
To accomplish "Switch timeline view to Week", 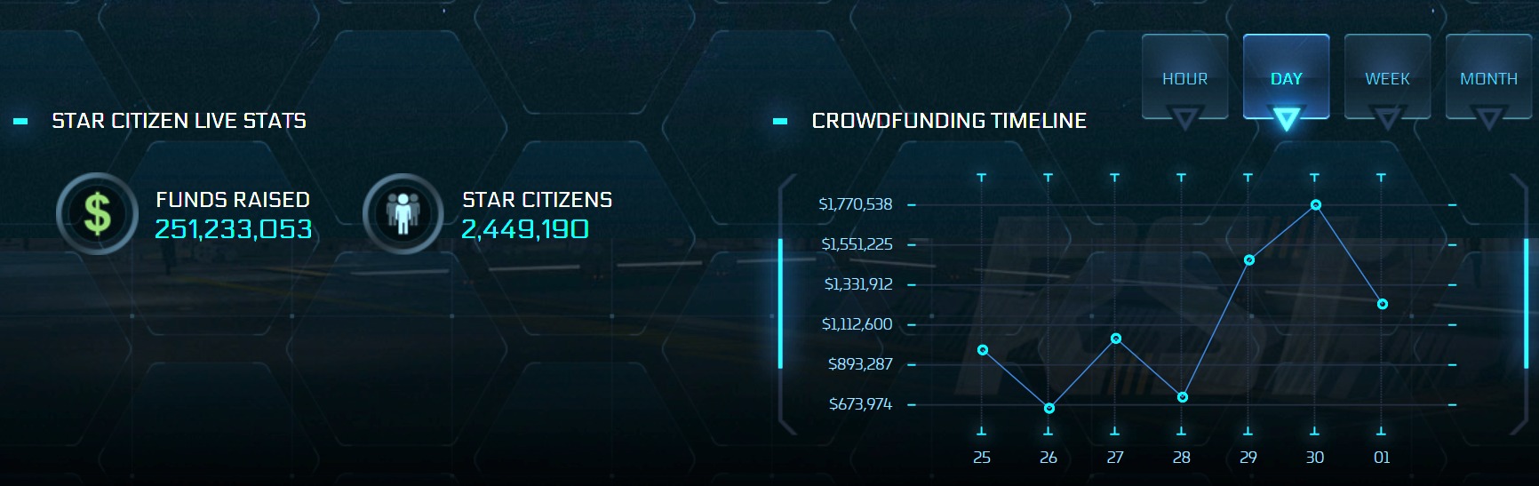I will pyautogui.click(x=1387, y=79).
